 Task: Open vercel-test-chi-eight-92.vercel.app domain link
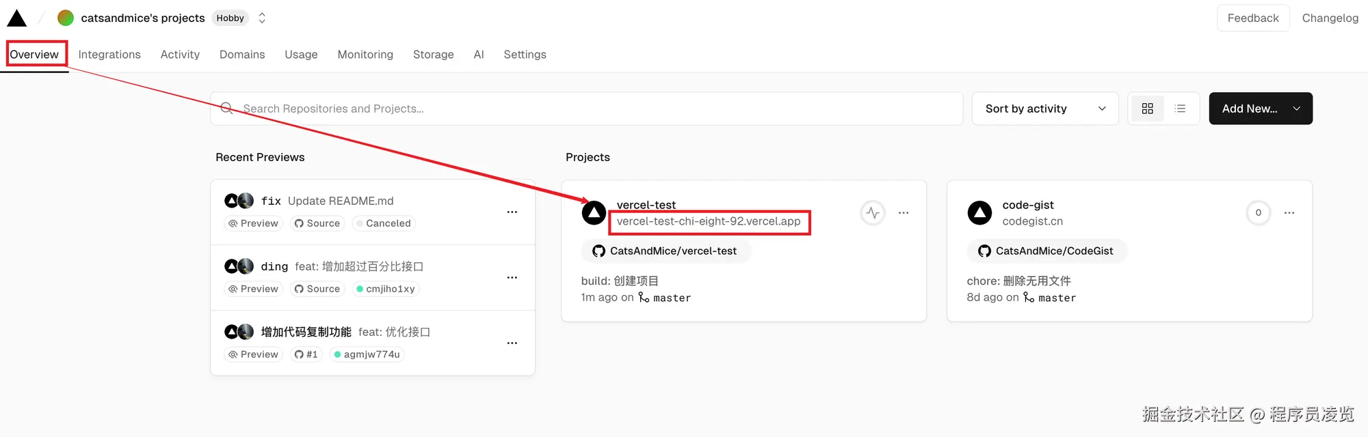point(709,221)
